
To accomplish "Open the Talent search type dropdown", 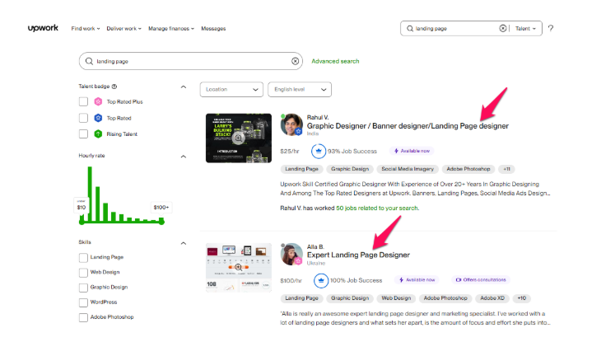I will point(525,28).
